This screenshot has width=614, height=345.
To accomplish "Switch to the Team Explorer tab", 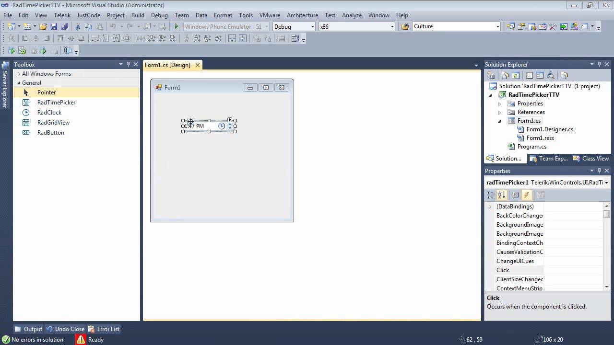I will 549,159.
